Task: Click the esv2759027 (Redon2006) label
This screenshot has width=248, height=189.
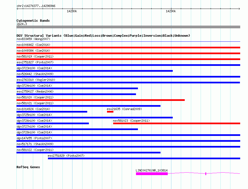Action: pyautogui.click(x=35, y=91)
